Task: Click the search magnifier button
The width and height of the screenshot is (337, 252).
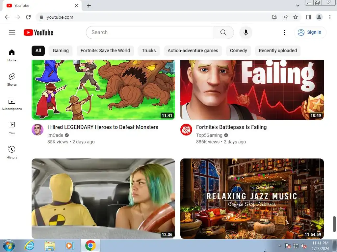Action: pos(223,32)
